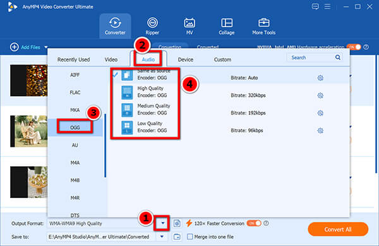The image size is (379, 246).
Task: Open the Converter module
Action: pos(115,26)
